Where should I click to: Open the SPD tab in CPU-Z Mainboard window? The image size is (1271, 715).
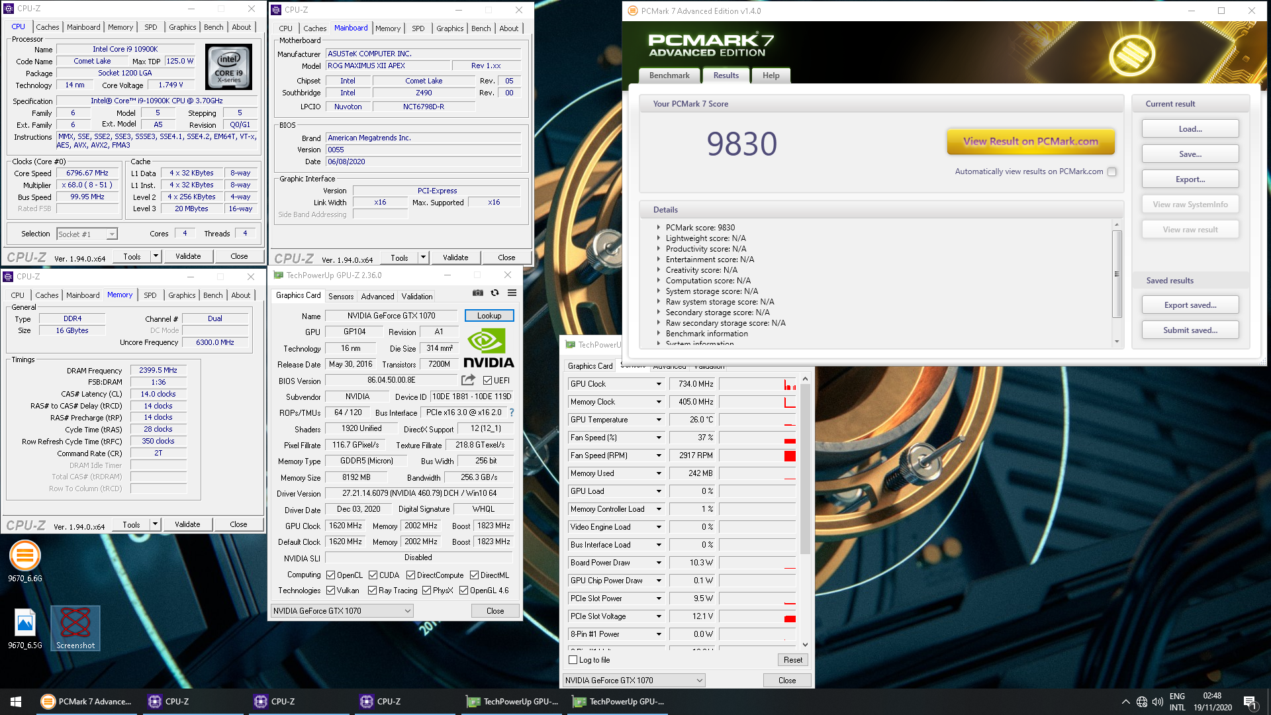(418, 28)
